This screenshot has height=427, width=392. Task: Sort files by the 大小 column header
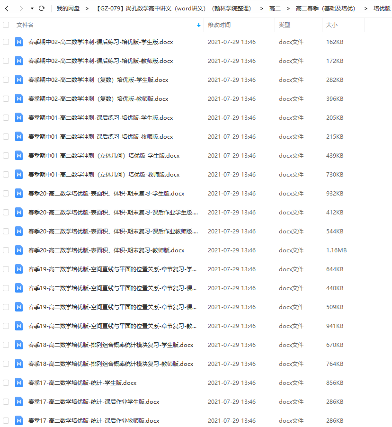(332, 25)
